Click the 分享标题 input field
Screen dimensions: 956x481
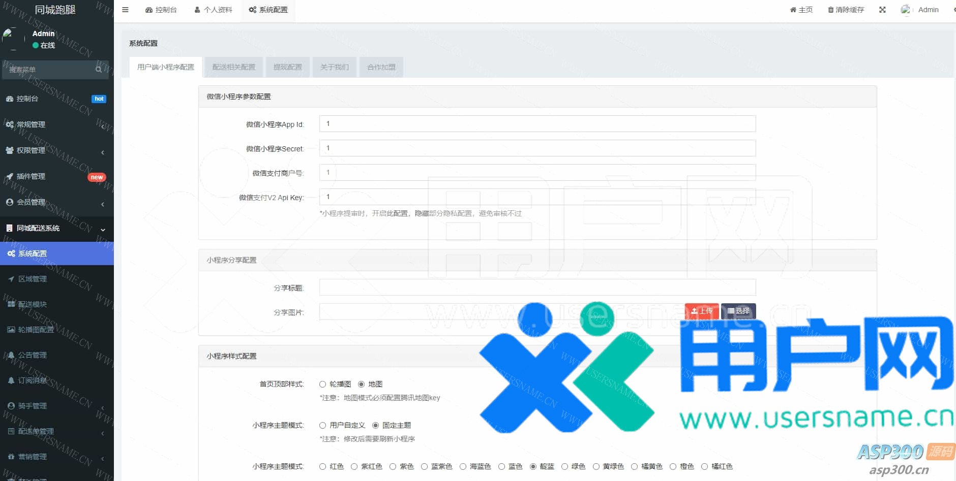[x=537, y=287]
